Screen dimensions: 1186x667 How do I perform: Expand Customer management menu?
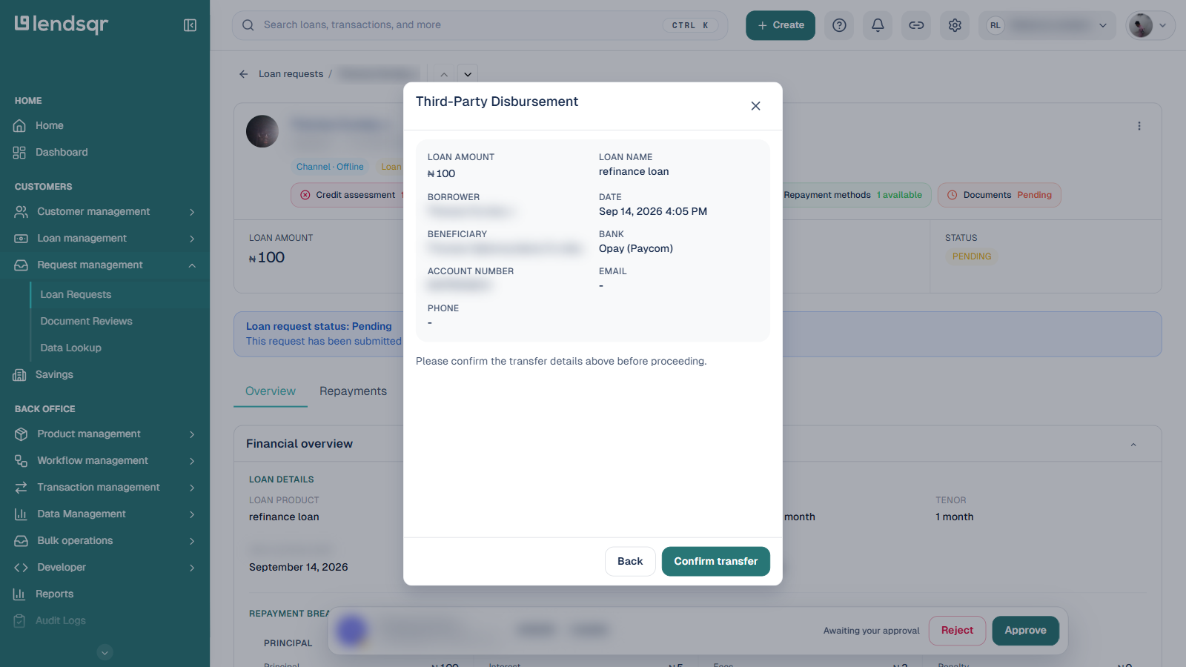point(105,212)
